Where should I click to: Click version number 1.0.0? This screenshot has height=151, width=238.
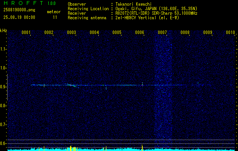tap(51, 3)
